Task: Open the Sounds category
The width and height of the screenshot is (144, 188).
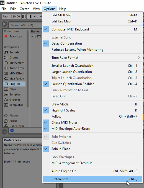Action: click(12, 52)
